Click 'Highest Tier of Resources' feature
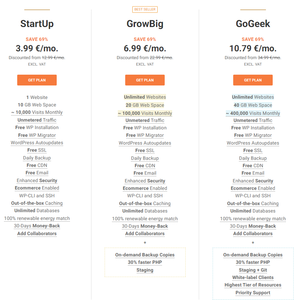Image resolution: width=298 pixels, height=300 pixels. 253,285
